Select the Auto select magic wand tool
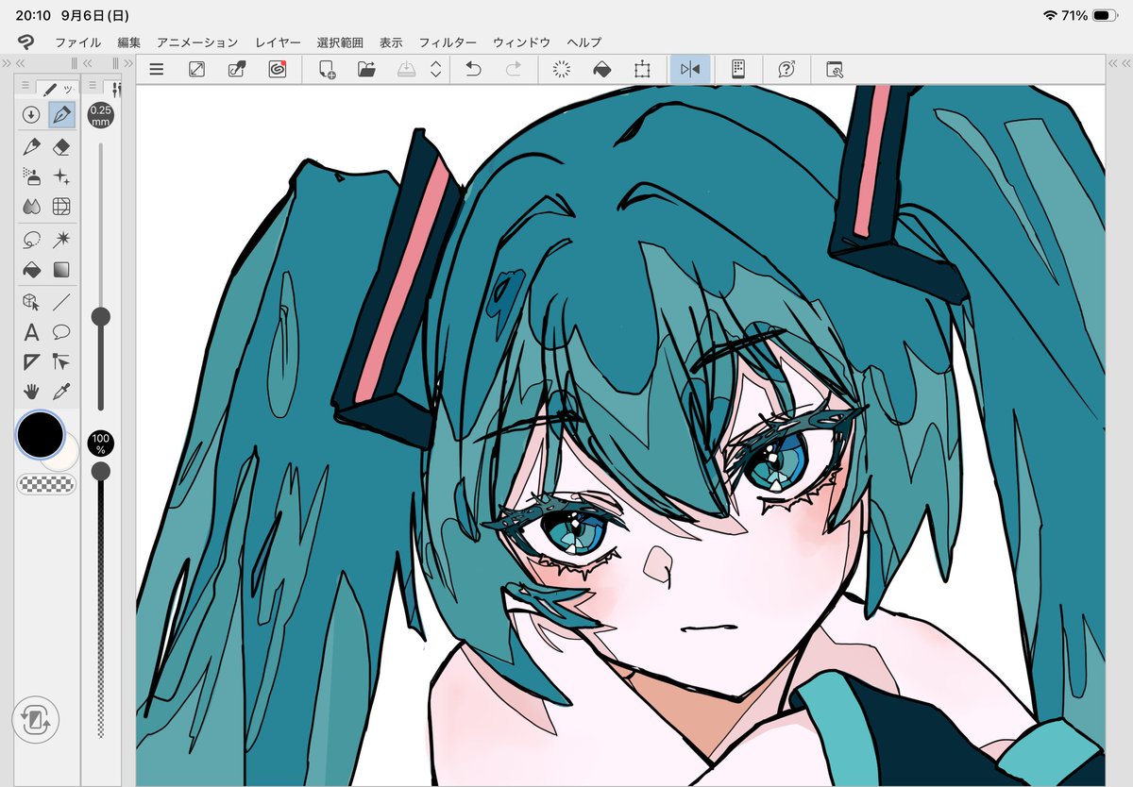Viewport: 1133px width, 787px height. tap(61, 239)
